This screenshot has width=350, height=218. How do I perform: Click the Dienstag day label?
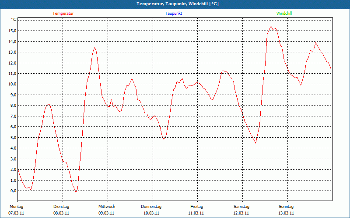click(x=61, y=207)
